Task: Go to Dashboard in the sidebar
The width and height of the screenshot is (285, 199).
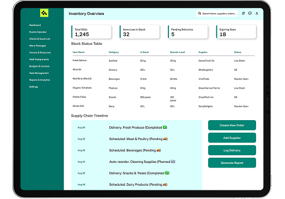Action: click(35, 25)
